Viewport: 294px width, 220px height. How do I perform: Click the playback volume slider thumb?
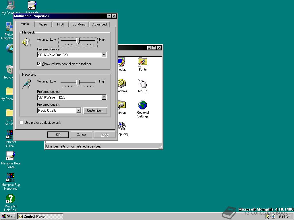[x=78, y=41]
